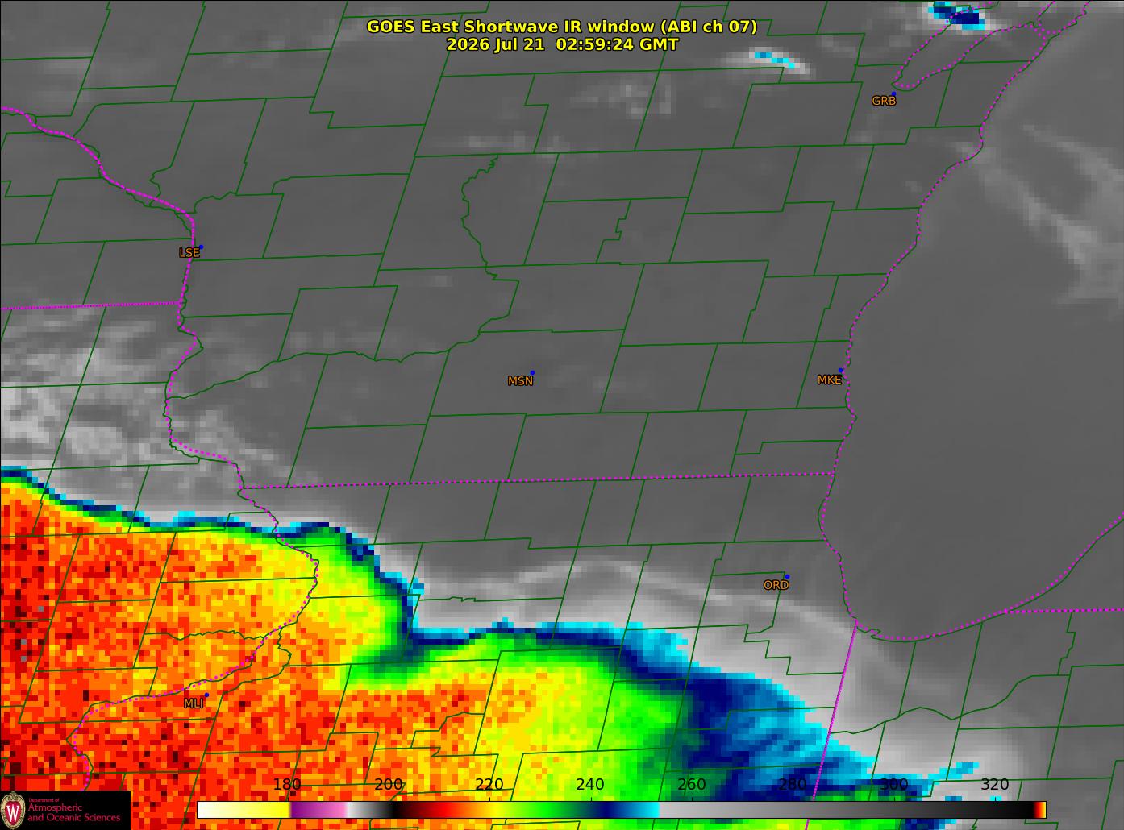The image size is (1124, 830).
Task: Click the University of Wisconsin crest logo
Action: (x=13, y=809)
